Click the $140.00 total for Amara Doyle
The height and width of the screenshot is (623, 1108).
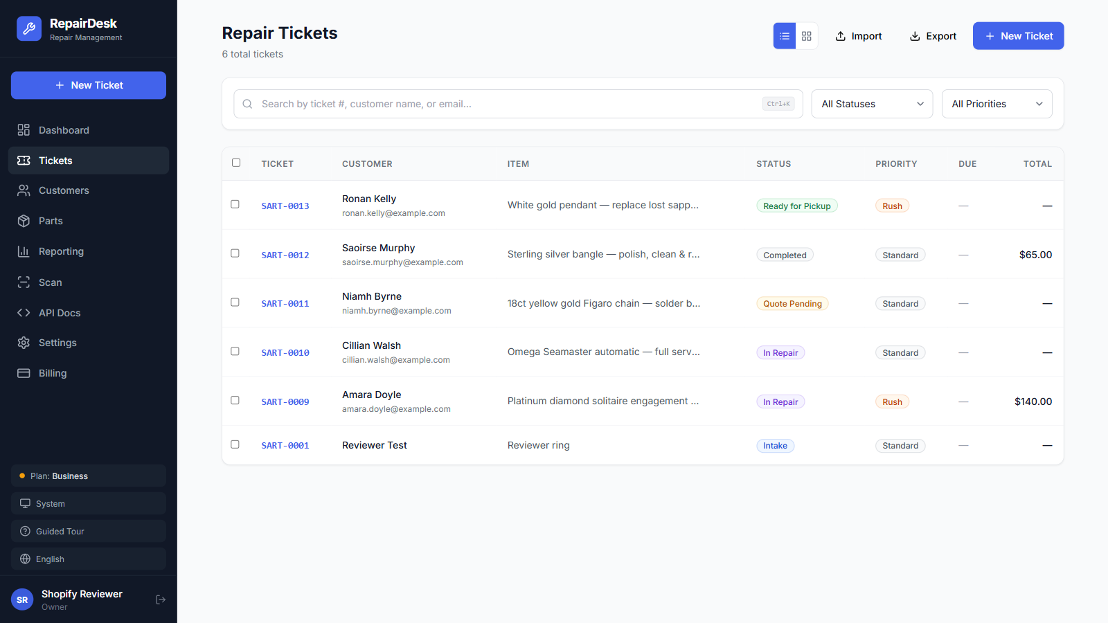click(1033, 401)
